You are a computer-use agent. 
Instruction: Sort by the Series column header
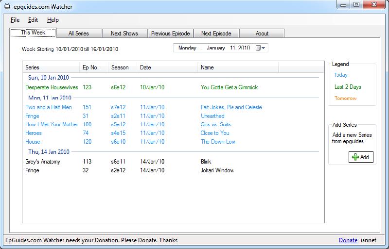tap(51, 67)
